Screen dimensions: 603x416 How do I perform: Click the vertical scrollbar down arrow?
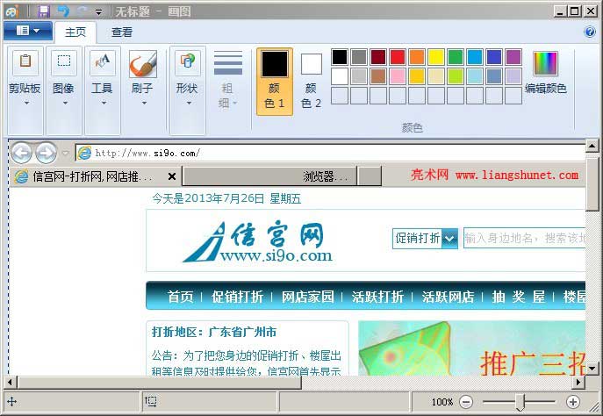592,369
